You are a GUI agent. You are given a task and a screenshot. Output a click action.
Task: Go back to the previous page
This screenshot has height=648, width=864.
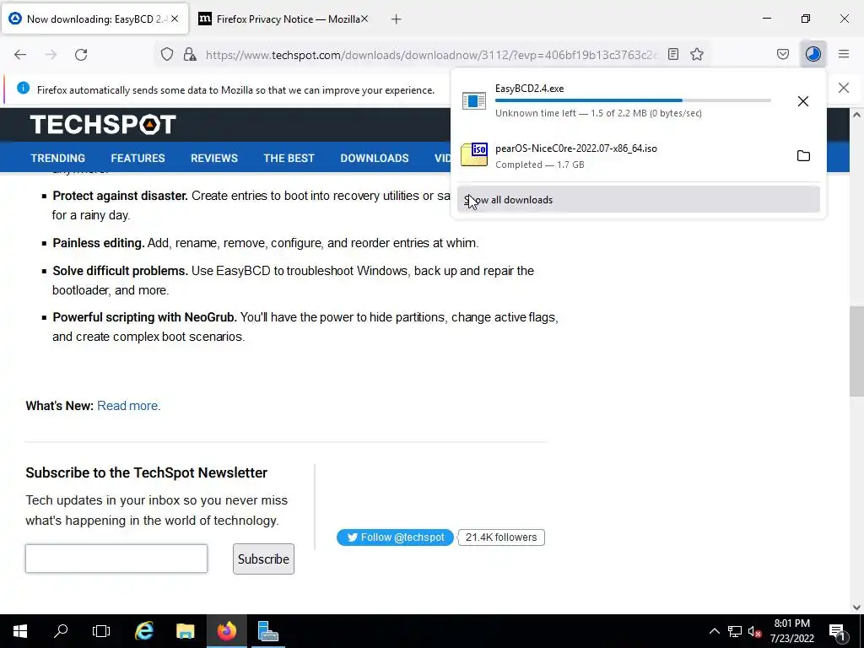pos(20,54)
